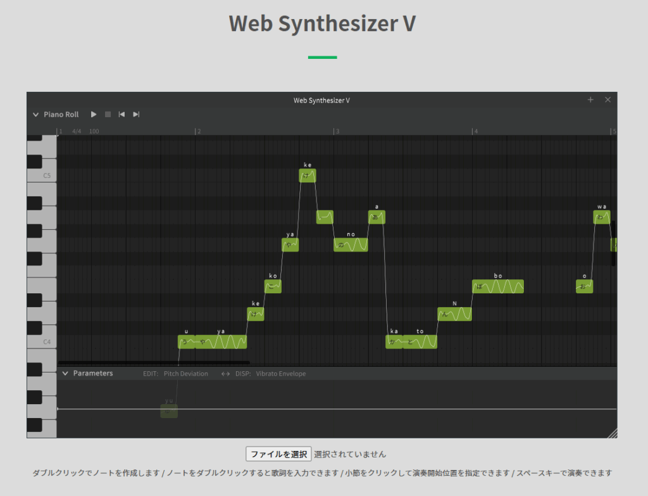This screenshot has height=496, width=648.
Task: Click the 選択されていません file status text
Action: [350, 454]
